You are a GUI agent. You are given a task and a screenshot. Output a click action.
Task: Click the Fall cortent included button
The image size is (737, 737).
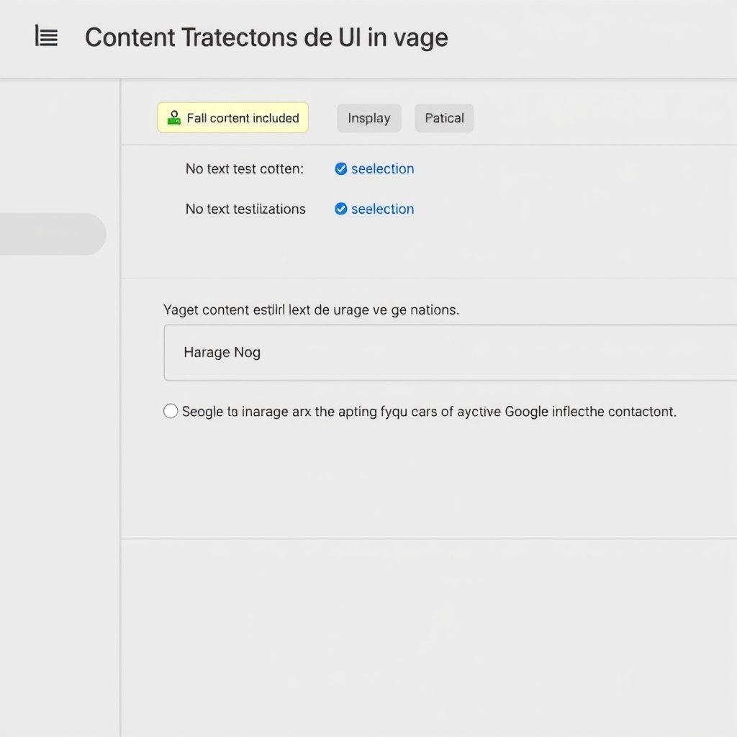(x=232, y=117)
